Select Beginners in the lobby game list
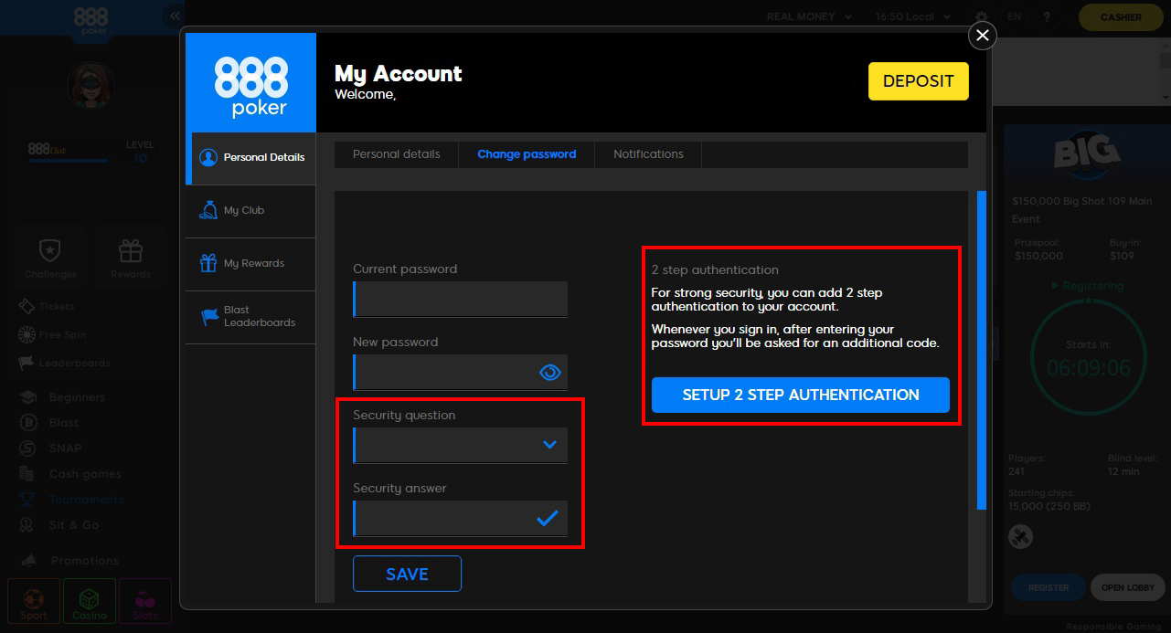1171x633 pixels. (x=64, y=397)
